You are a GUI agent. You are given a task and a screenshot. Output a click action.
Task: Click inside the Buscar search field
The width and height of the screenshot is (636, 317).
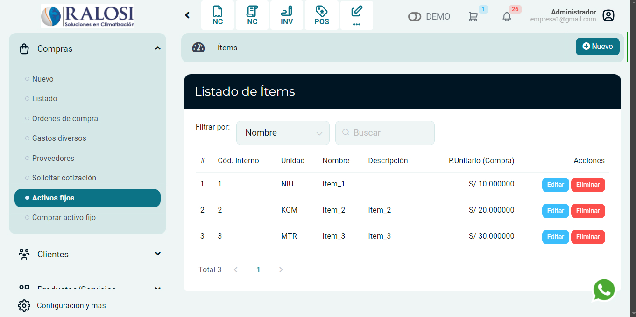pos(385,132)
